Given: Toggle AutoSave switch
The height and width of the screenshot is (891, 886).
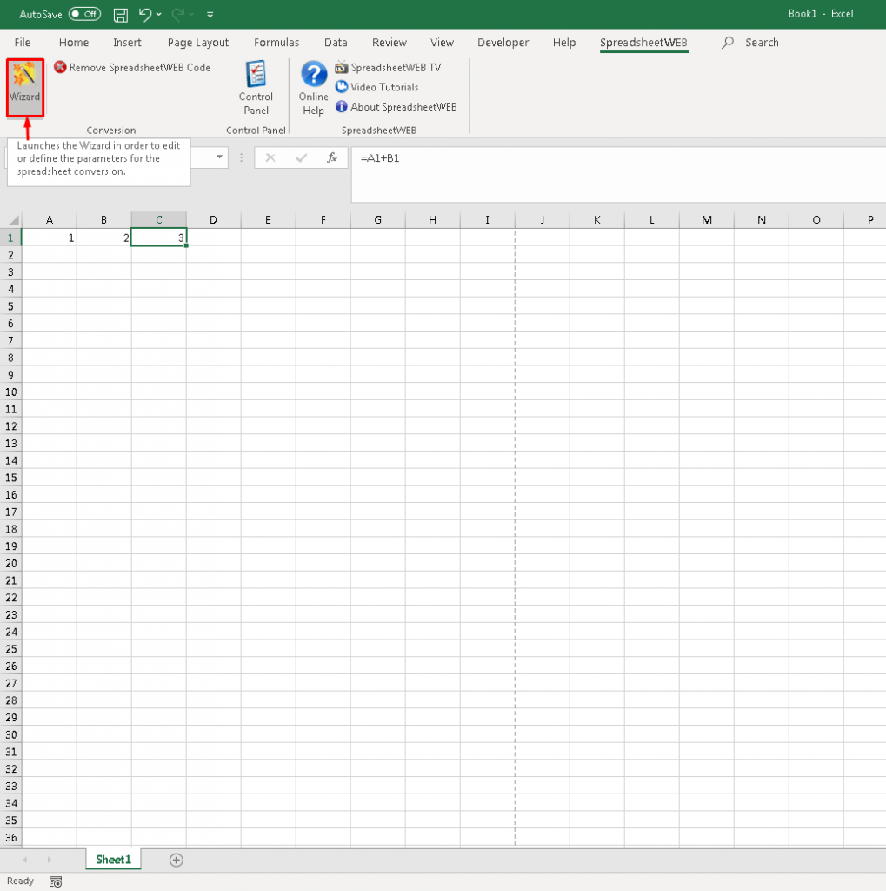Looking at the screenshot, I should click(x=84, y=14).
